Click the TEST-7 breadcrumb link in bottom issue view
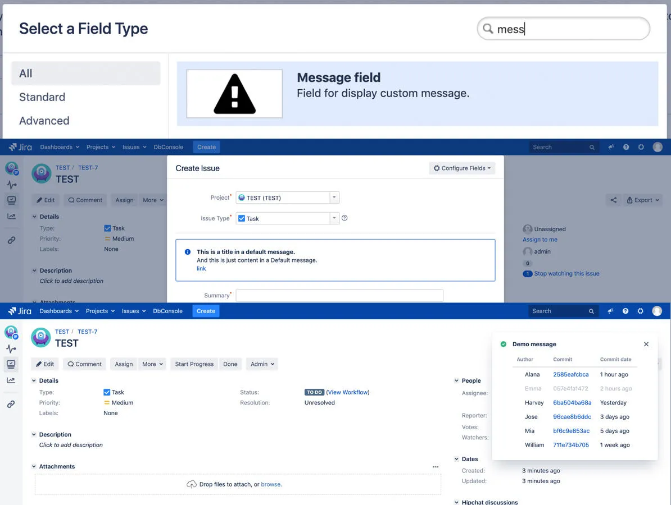671x505 pixels. click(x=87, y=332)
